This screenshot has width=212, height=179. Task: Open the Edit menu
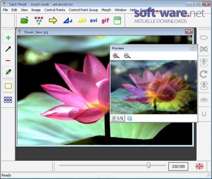(14, 10)
